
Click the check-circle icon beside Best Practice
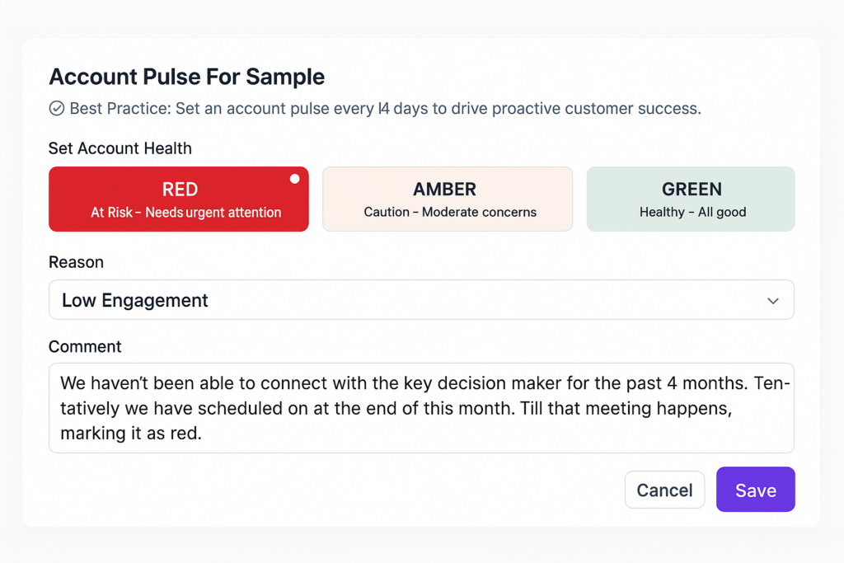(57, 108)
